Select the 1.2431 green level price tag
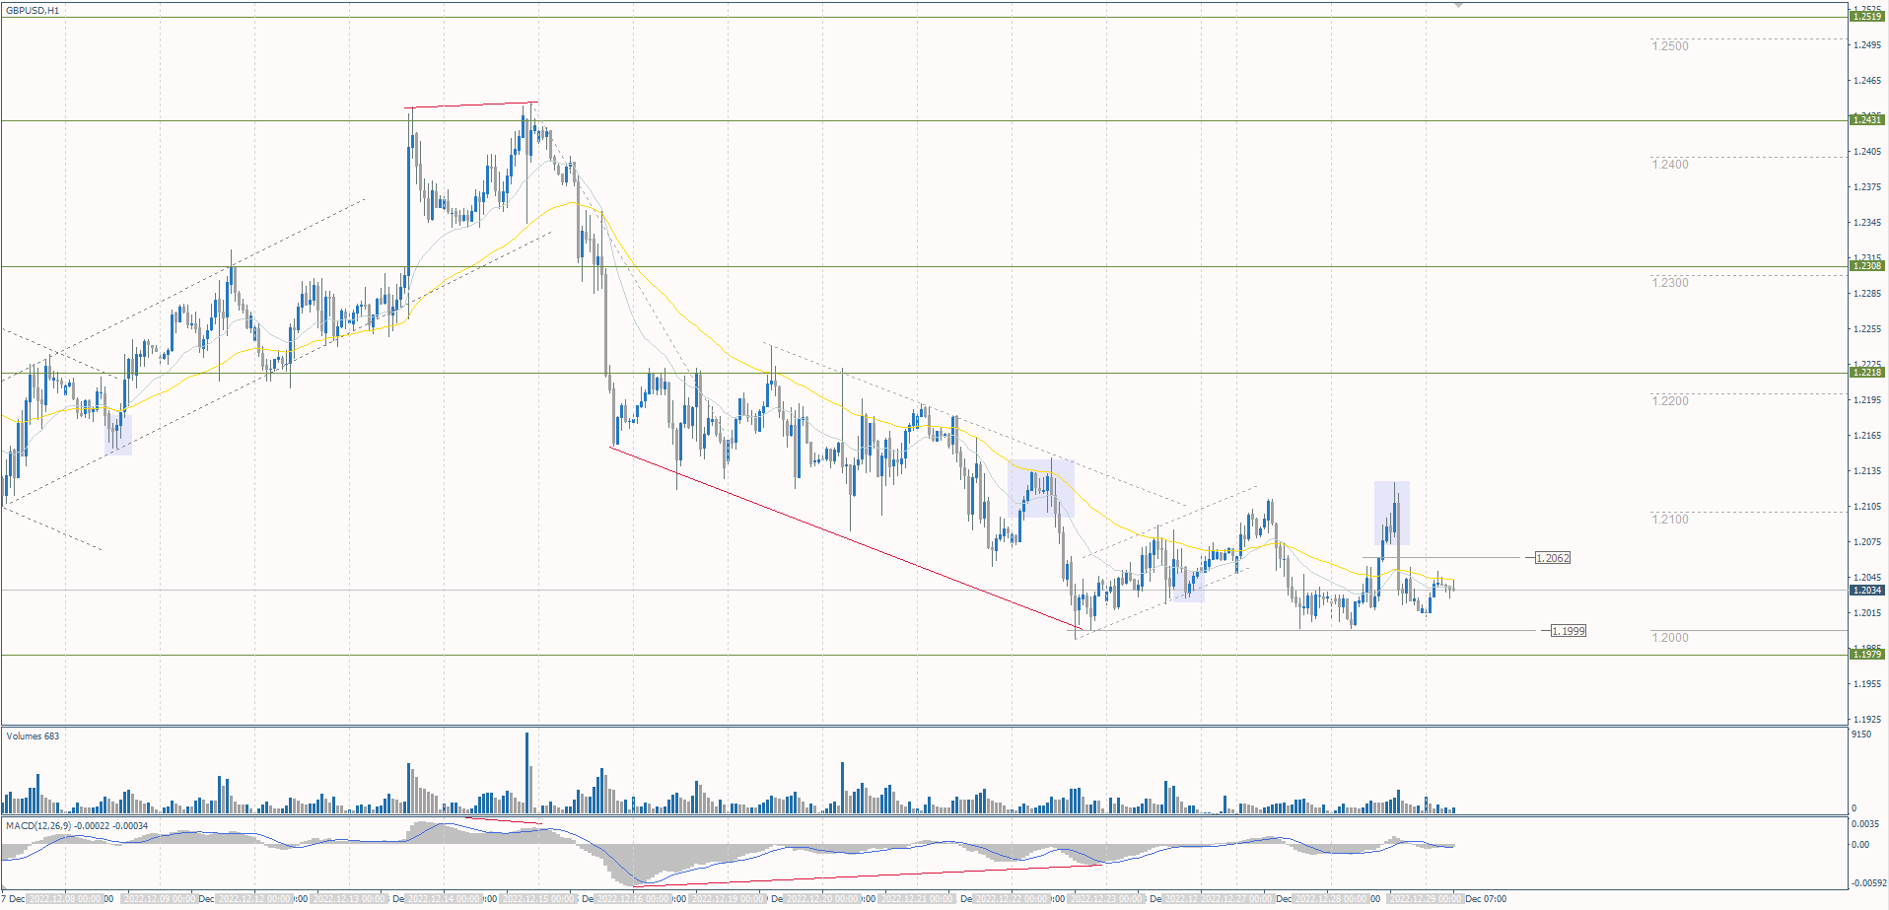 pyautogui.click(x=1867, y=120)
